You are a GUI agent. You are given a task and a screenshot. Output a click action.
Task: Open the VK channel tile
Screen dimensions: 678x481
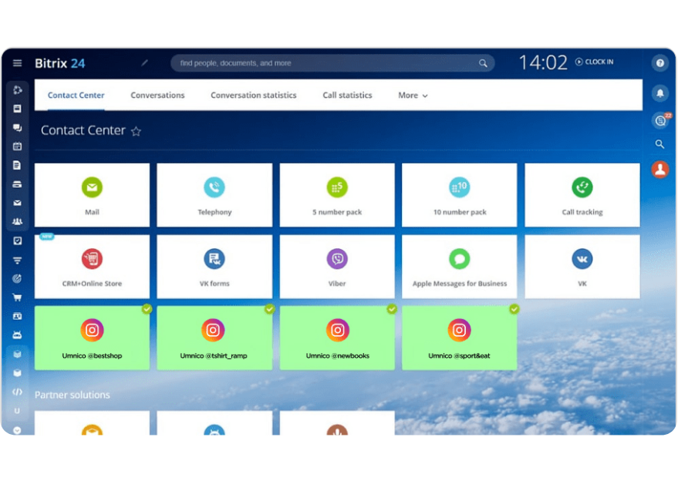[x=582, y=267]
